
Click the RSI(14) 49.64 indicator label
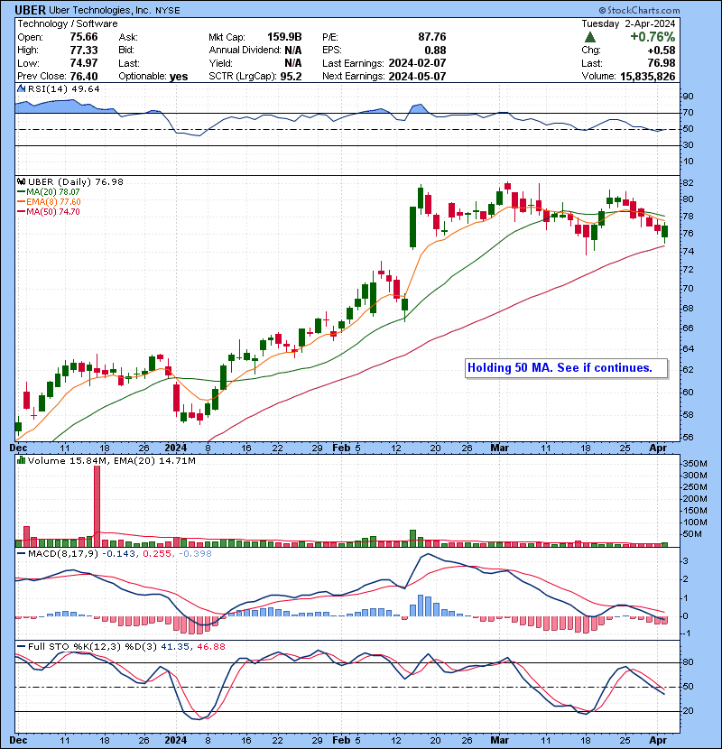click(64, 88)
